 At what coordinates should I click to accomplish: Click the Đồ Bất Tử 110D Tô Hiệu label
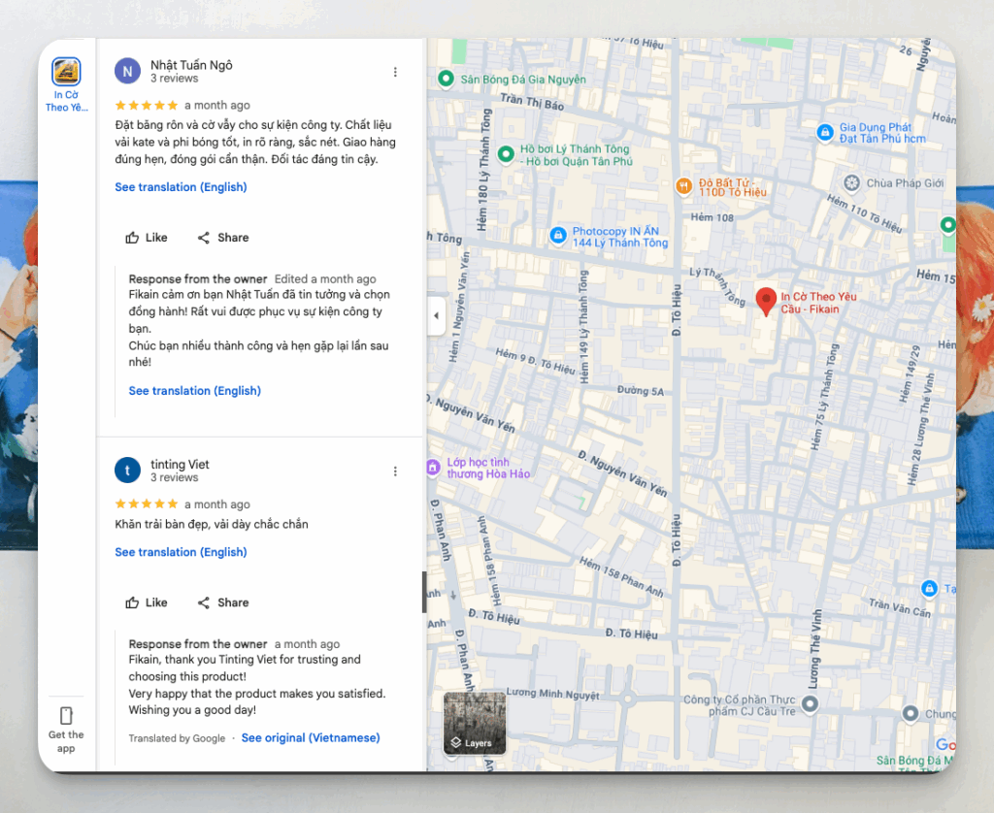pos(733,187)
